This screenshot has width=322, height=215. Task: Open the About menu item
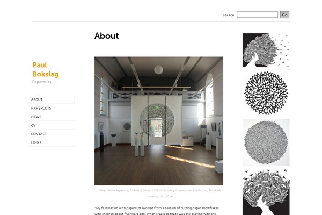pyautogui.click(x=36, y=99)
